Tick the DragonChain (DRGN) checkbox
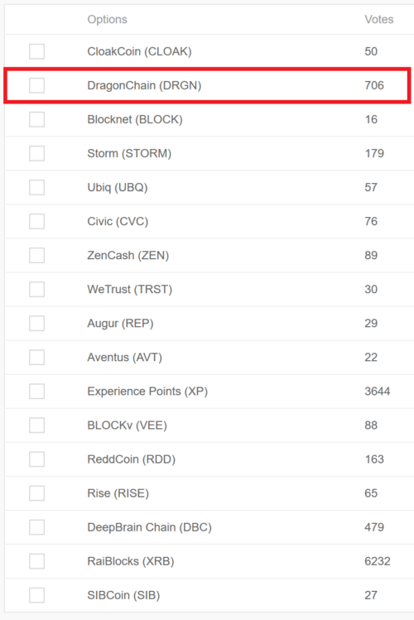 36,85
